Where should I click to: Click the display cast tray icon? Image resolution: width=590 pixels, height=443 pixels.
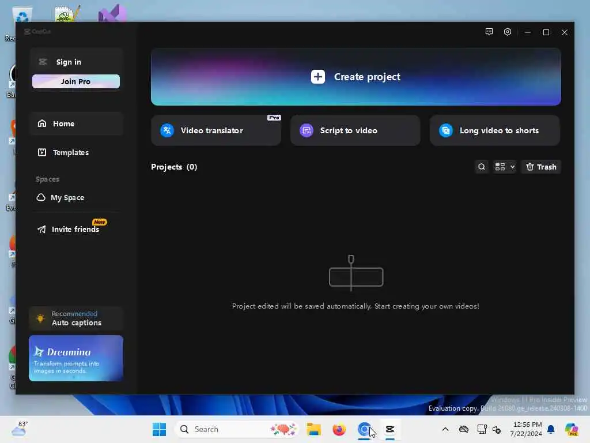[x=482, y=429]
